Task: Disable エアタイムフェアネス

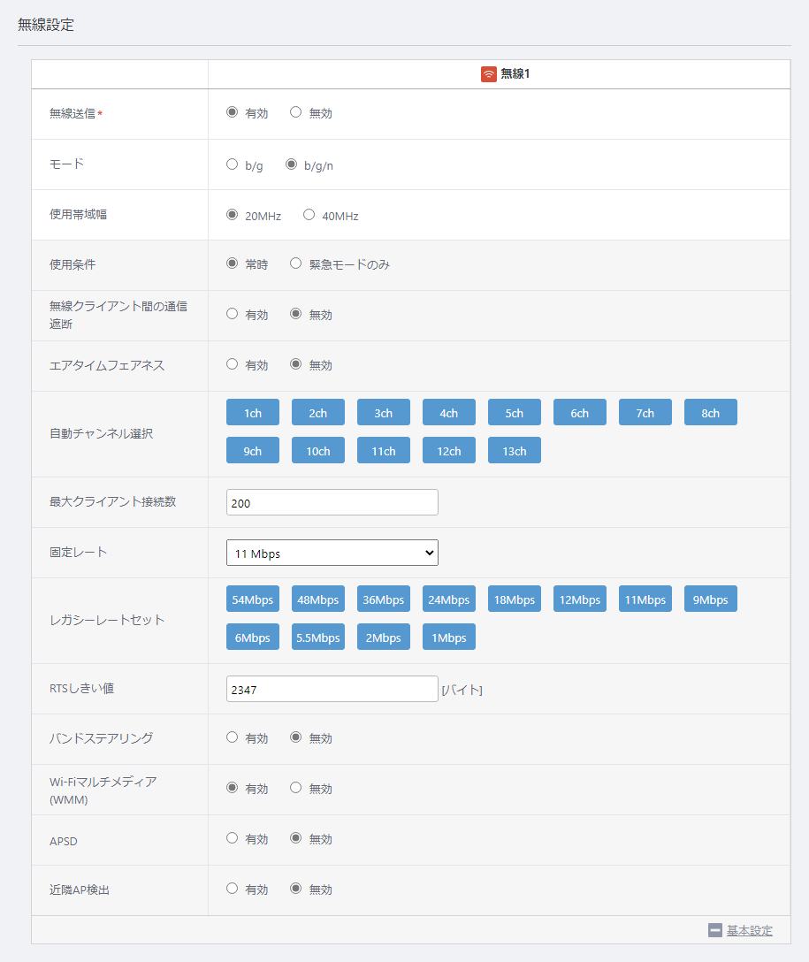Action: pos(295,363)
